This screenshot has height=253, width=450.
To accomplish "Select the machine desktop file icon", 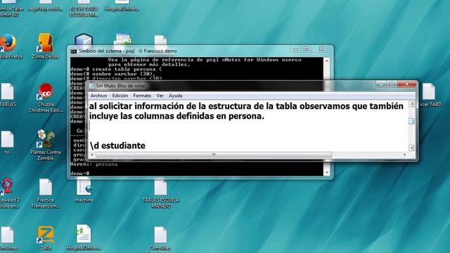I will [84, 187].
